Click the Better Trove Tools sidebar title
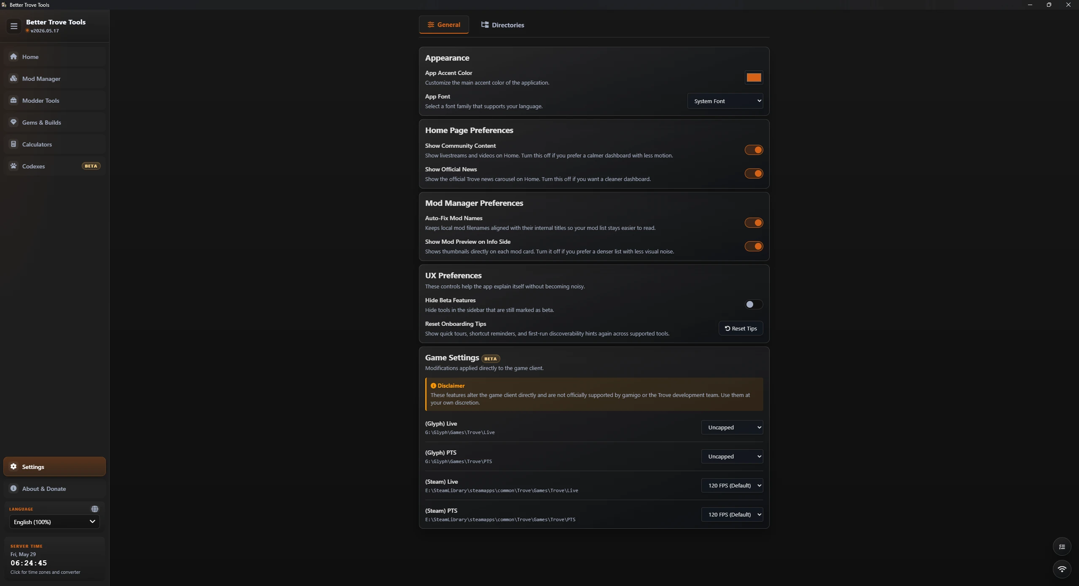Viewport: 1079px width, 586px height. click(56, 22)
